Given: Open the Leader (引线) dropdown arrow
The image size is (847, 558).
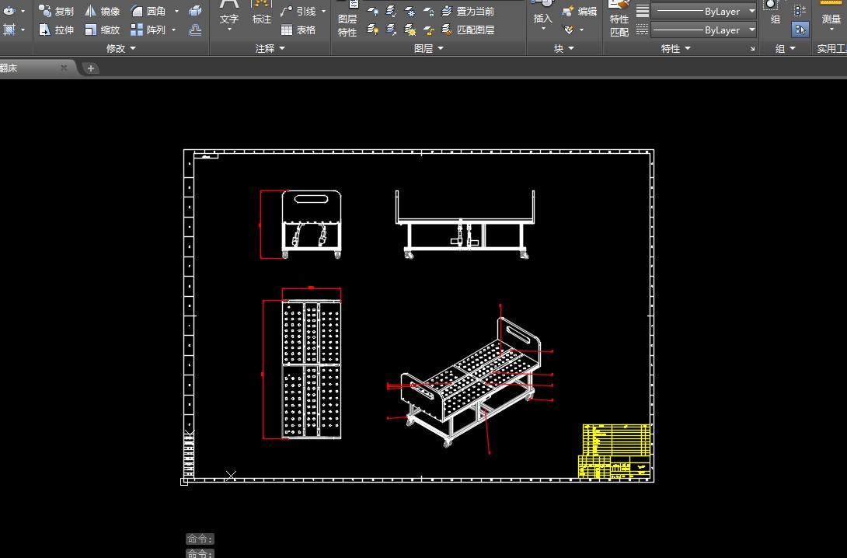Looking at the screenshot, I should 323,11.
